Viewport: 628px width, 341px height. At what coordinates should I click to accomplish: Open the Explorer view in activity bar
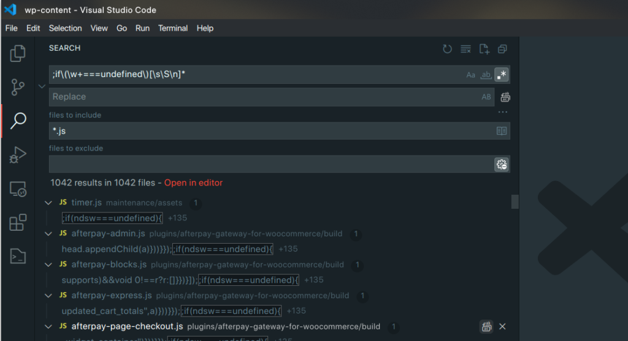click(x=18, y=54)
